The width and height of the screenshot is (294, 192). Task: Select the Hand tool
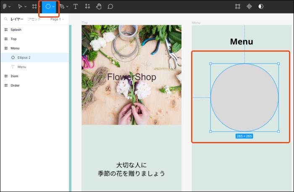coord(99,7)
